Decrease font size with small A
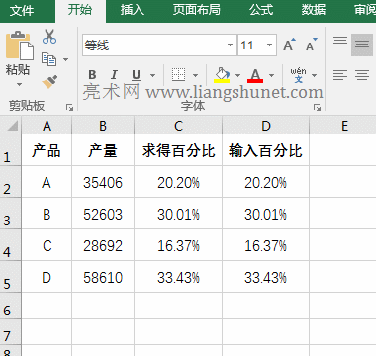Screen dimensions: 376x356 pyautogui.click(x=311, y=44)
